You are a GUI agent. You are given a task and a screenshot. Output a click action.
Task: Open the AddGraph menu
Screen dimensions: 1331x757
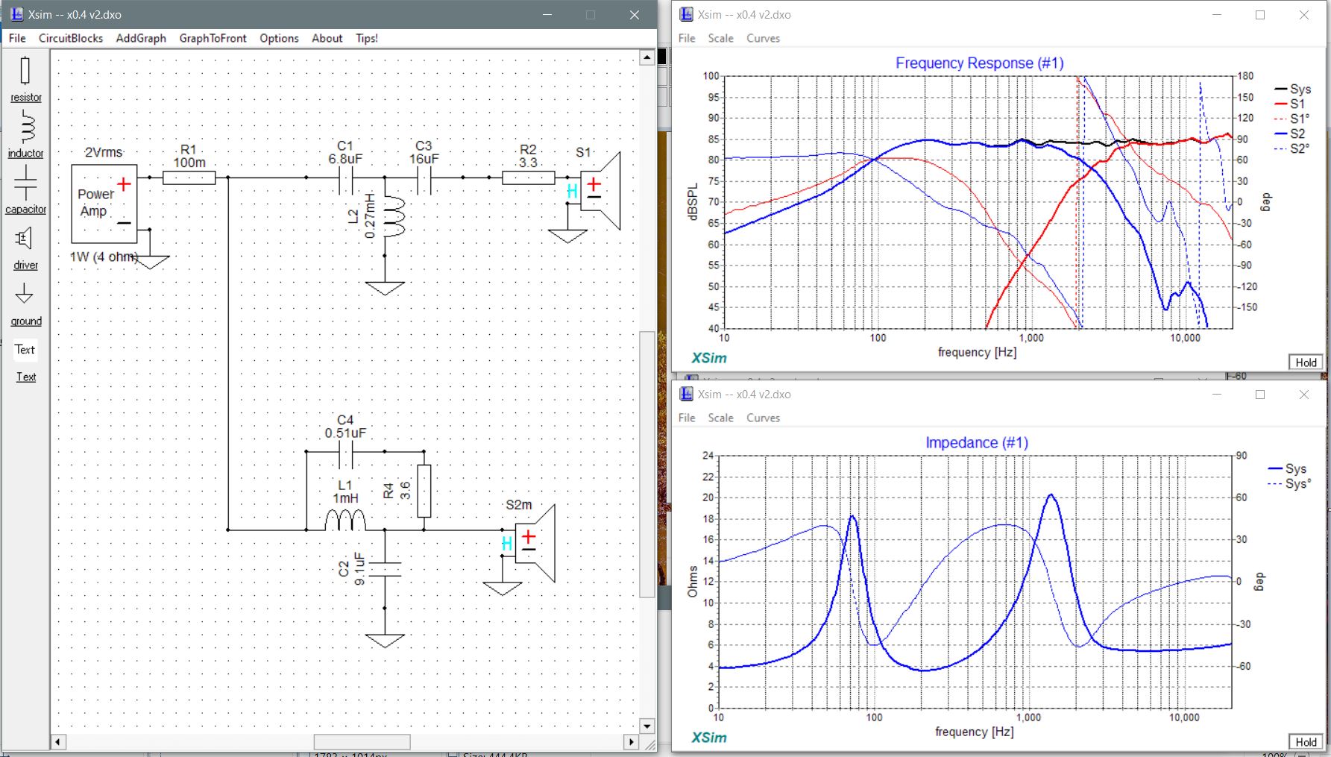(x=141, y=38)
